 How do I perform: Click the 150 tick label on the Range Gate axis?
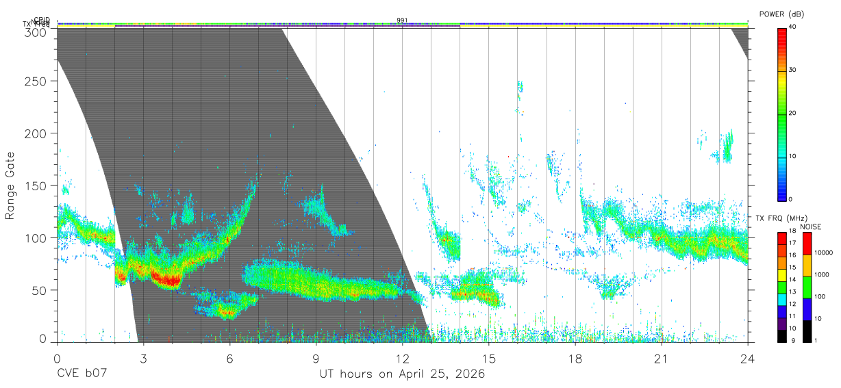click(36, 186)
